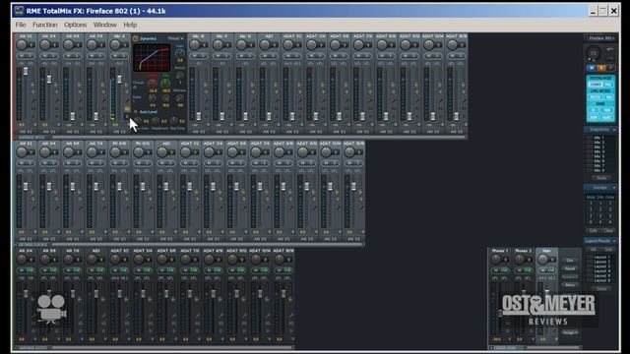
Task: Toggle Show 2Row option
Action: tap(594, 117)
